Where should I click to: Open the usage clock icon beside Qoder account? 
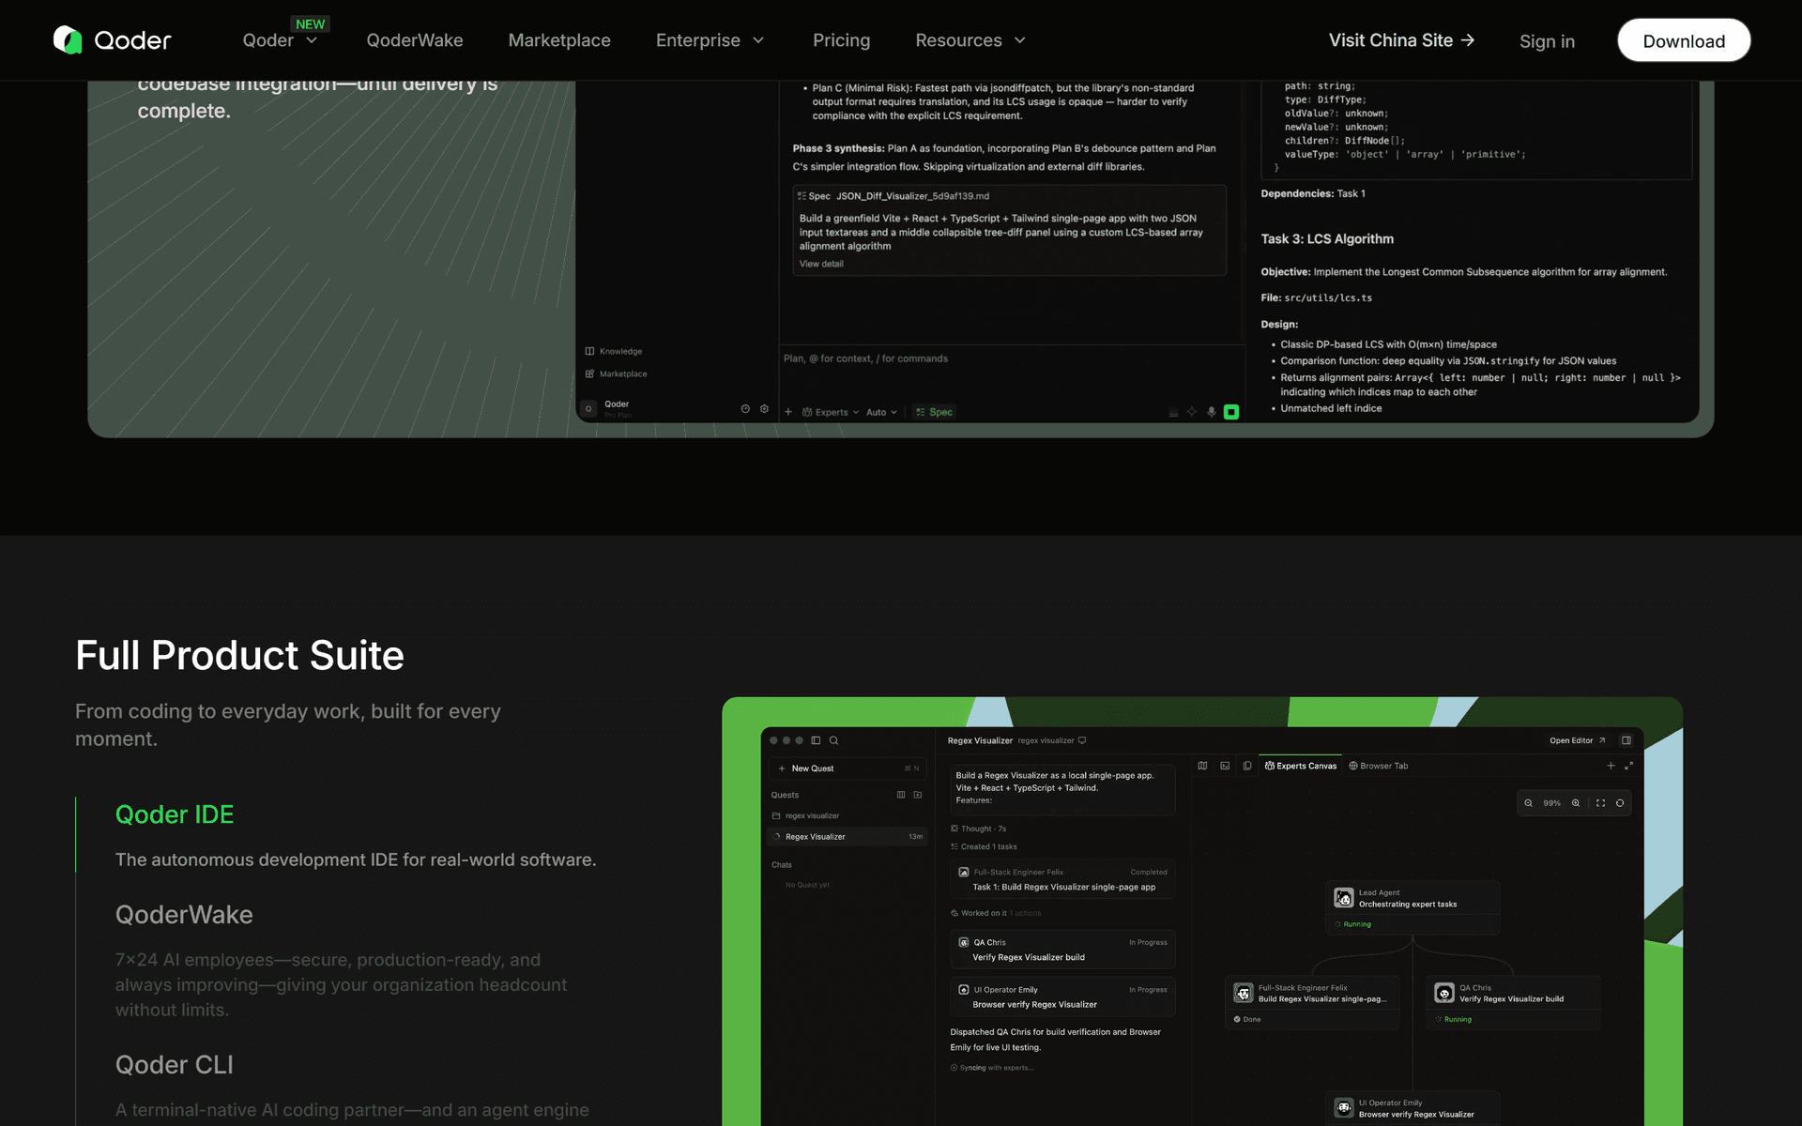(745, 409)
